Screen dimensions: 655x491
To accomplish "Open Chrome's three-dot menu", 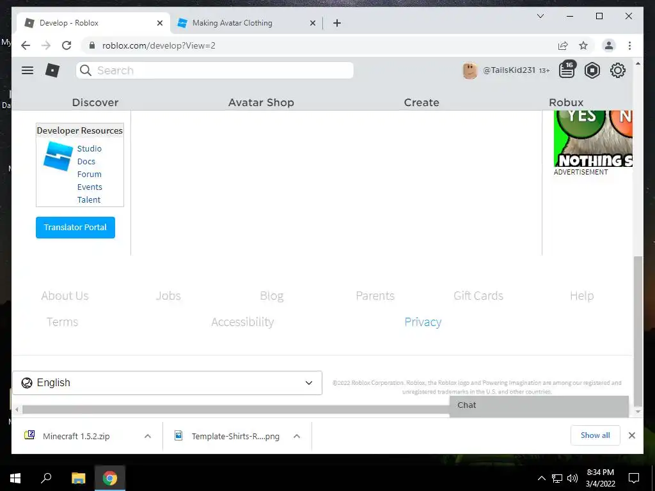I will tap(629, 45).
